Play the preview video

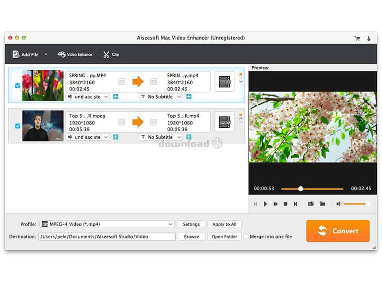point(265,204)
